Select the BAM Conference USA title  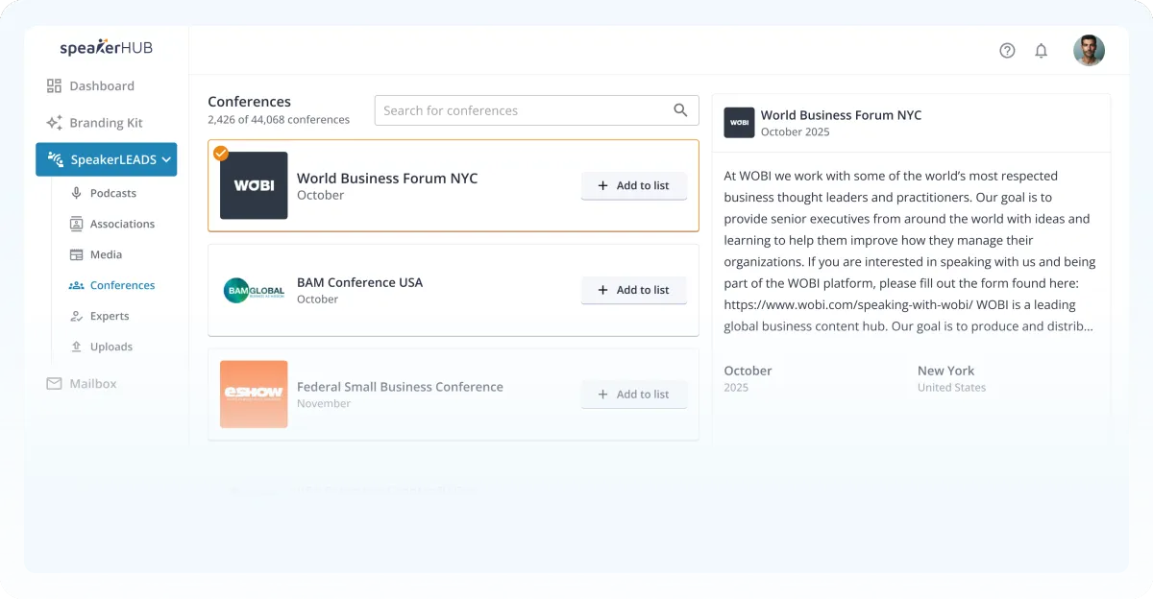[x=359, y=282]
